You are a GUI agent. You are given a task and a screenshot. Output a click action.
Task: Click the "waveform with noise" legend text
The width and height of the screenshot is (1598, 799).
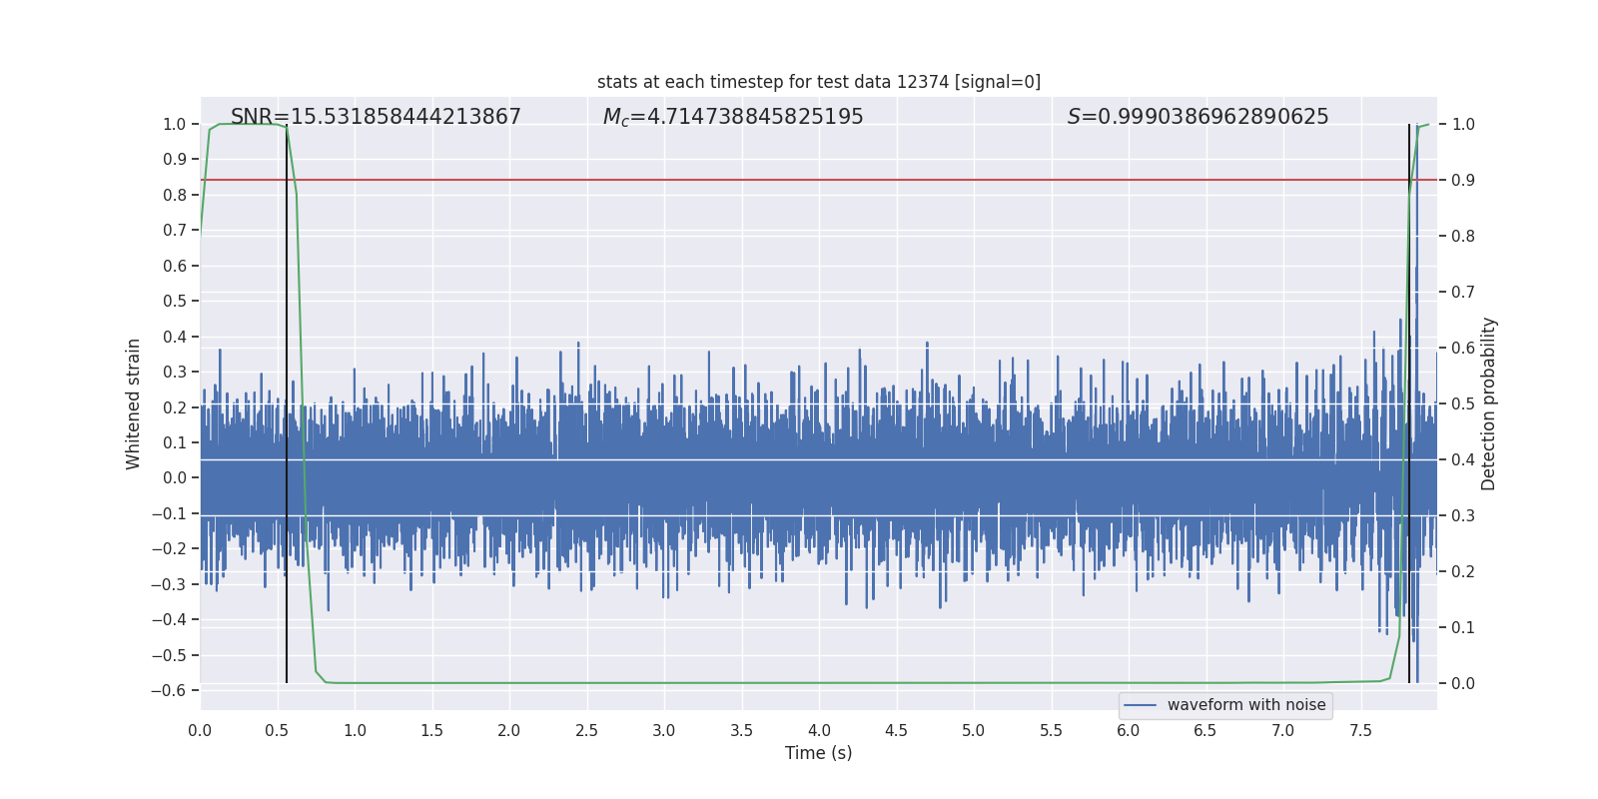(1245, 705)
